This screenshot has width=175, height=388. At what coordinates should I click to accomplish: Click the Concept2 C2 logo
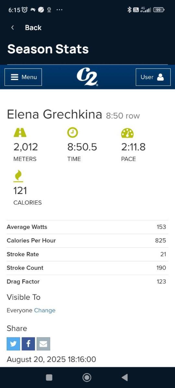[x=87, y=78]
